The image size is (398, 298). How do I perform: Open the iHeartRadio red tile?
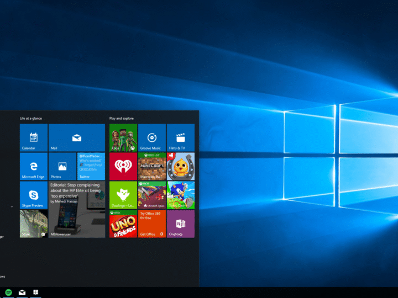click(x=123, y=166)
